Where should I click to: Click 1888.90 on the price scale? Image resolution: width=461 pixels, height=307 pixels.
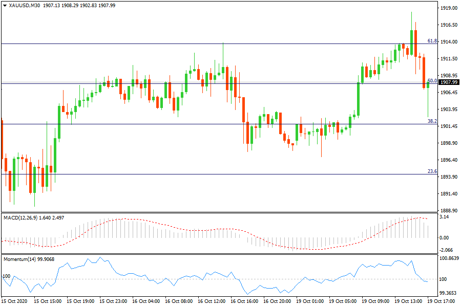pyautogui.click(x=449, y=210)
